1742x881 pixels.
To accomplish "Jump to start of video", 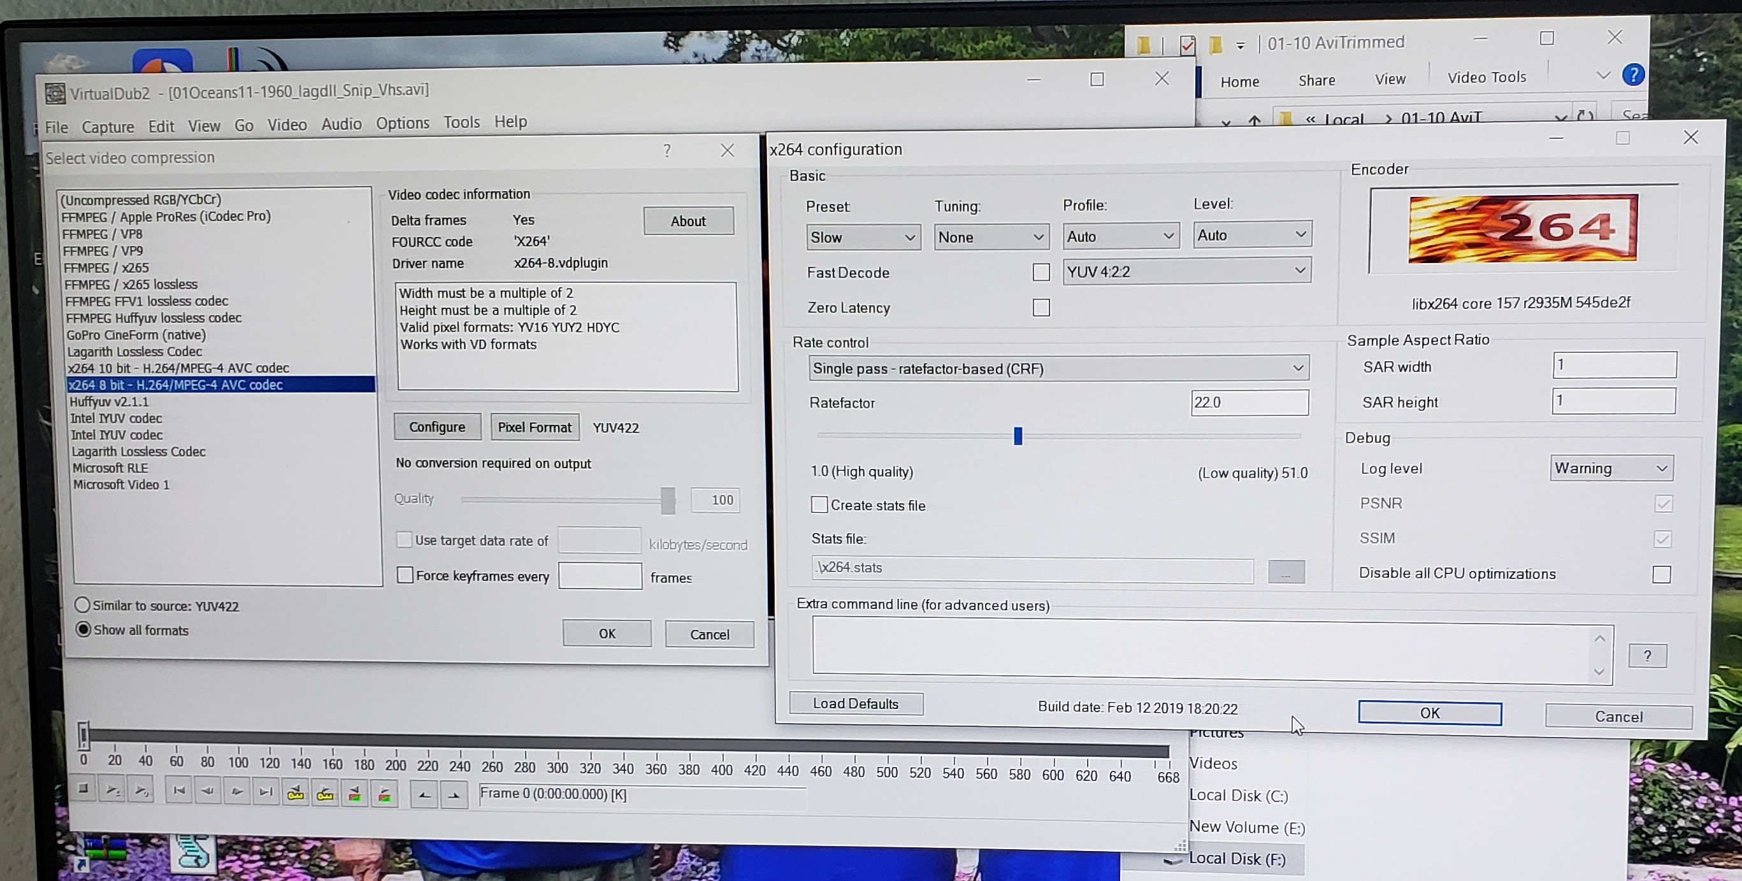I will pyautogui.click(x=179, y=791).
